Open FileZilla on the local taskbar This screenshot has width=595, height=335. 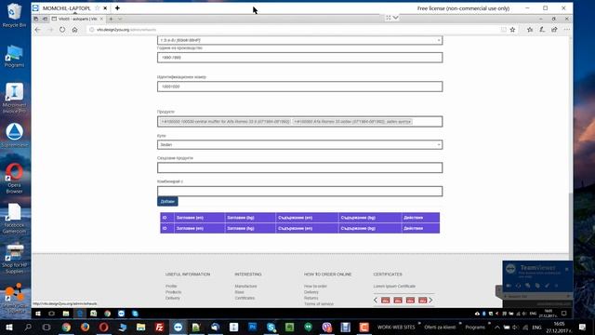[159, 327]
